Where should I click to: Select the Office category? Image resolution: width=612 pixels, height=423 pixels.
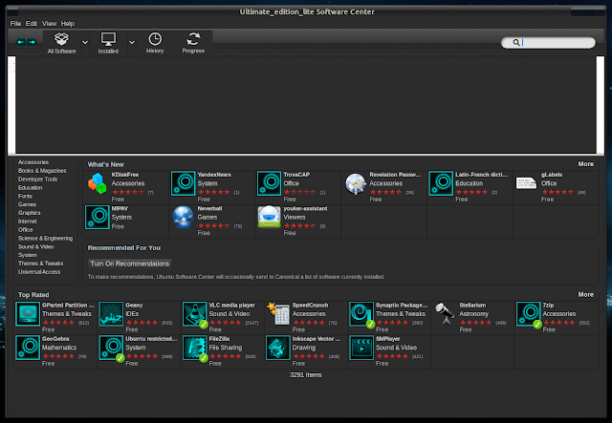[x=26, y=229]
